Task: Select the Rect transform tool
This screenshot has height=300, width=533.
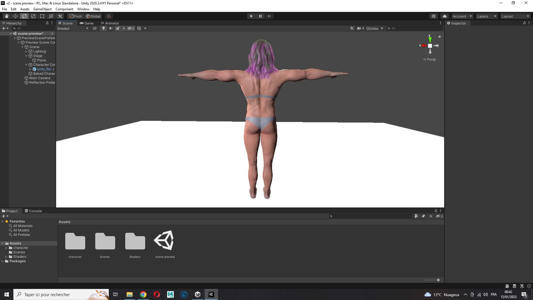Action: tap(42, 16)
